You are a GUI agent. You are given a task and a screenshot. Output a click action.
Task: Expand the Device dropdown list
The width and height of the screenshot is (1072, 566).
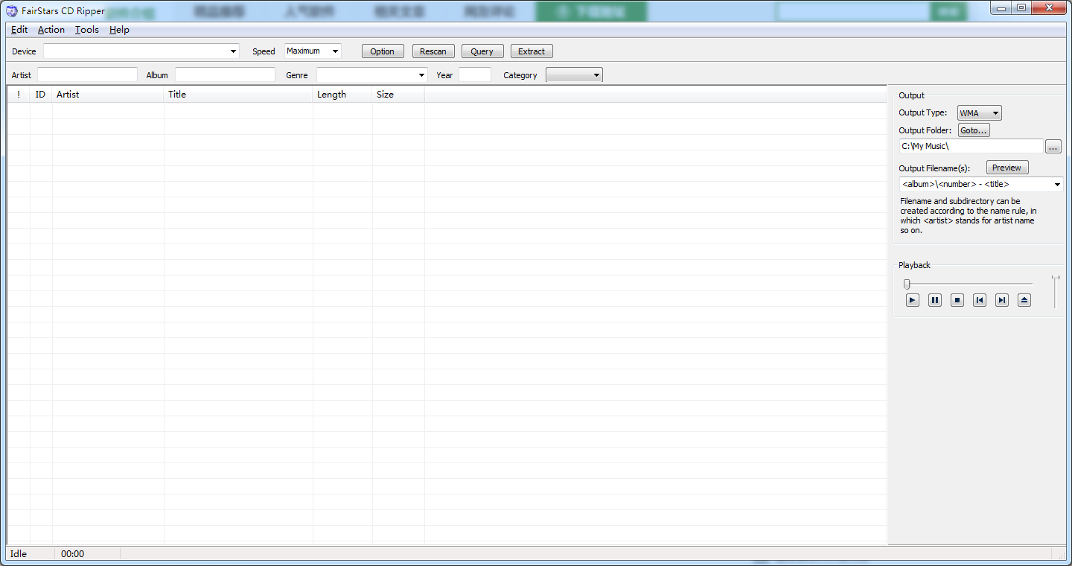233,51
